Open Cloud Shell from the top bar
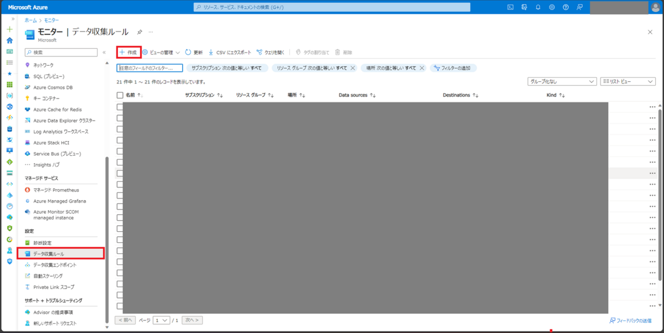 (x=510, y=7)
